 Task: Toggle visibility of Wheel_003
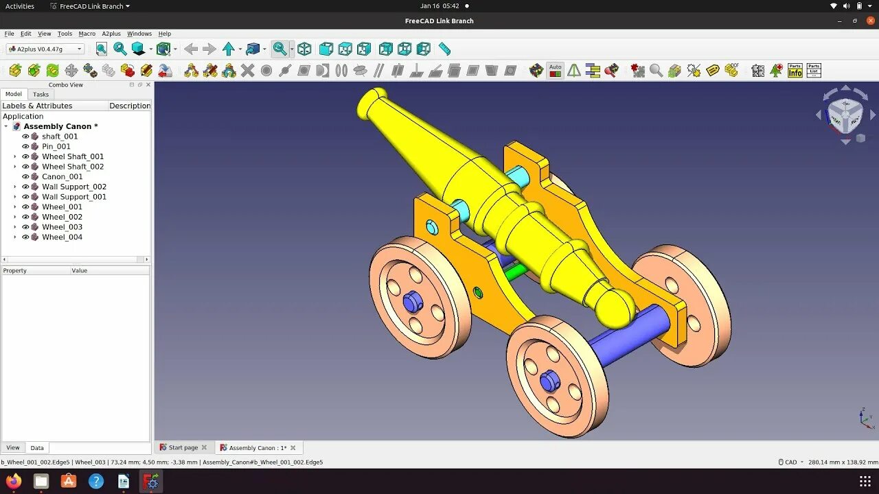tap(25, 227)
